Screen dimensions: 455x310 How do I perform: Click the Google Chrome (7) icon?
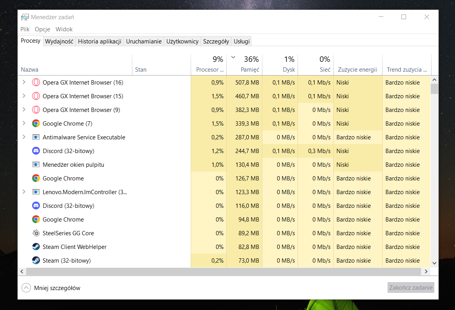click(x=36, y=124)
